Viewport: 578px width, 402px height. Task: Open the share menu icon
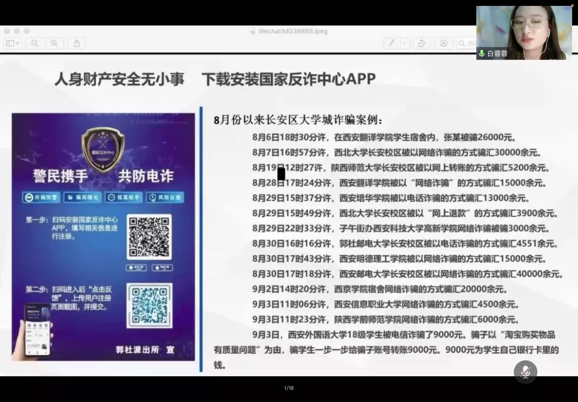pos(77,43)
